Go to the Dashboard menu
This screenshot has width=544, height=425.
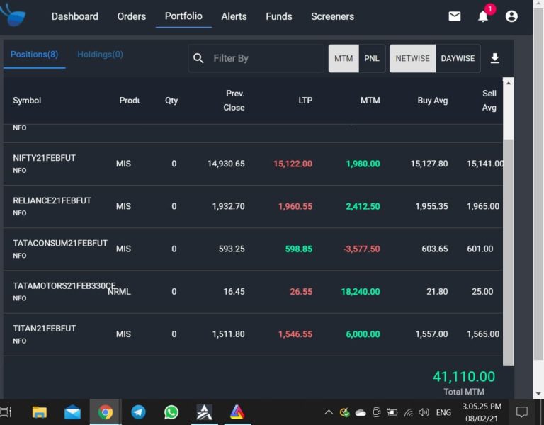pos(75,16)
